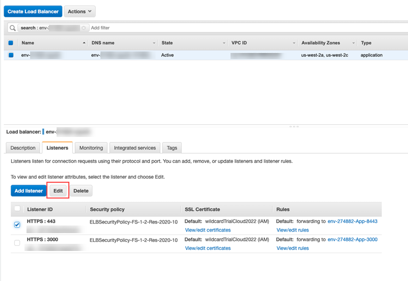Open the Integrated services tab
This screenshot has height=281, width=408.
pyautogui.click(x=135, y=148)
